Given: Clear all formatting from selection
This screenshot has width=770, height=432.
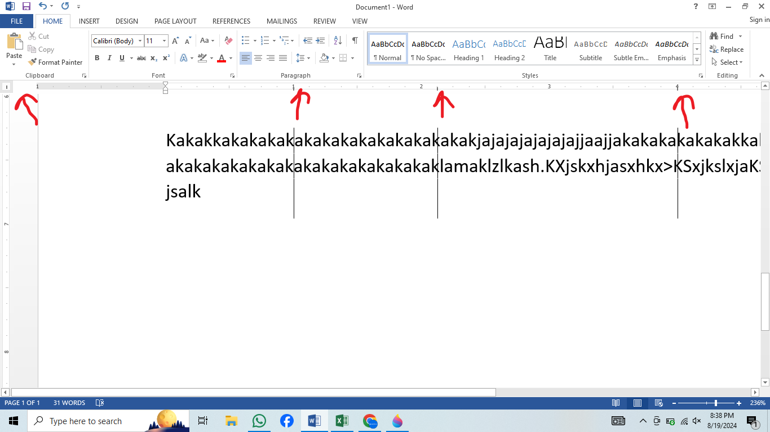Looking at the screenshot, I should coord(228,40).
